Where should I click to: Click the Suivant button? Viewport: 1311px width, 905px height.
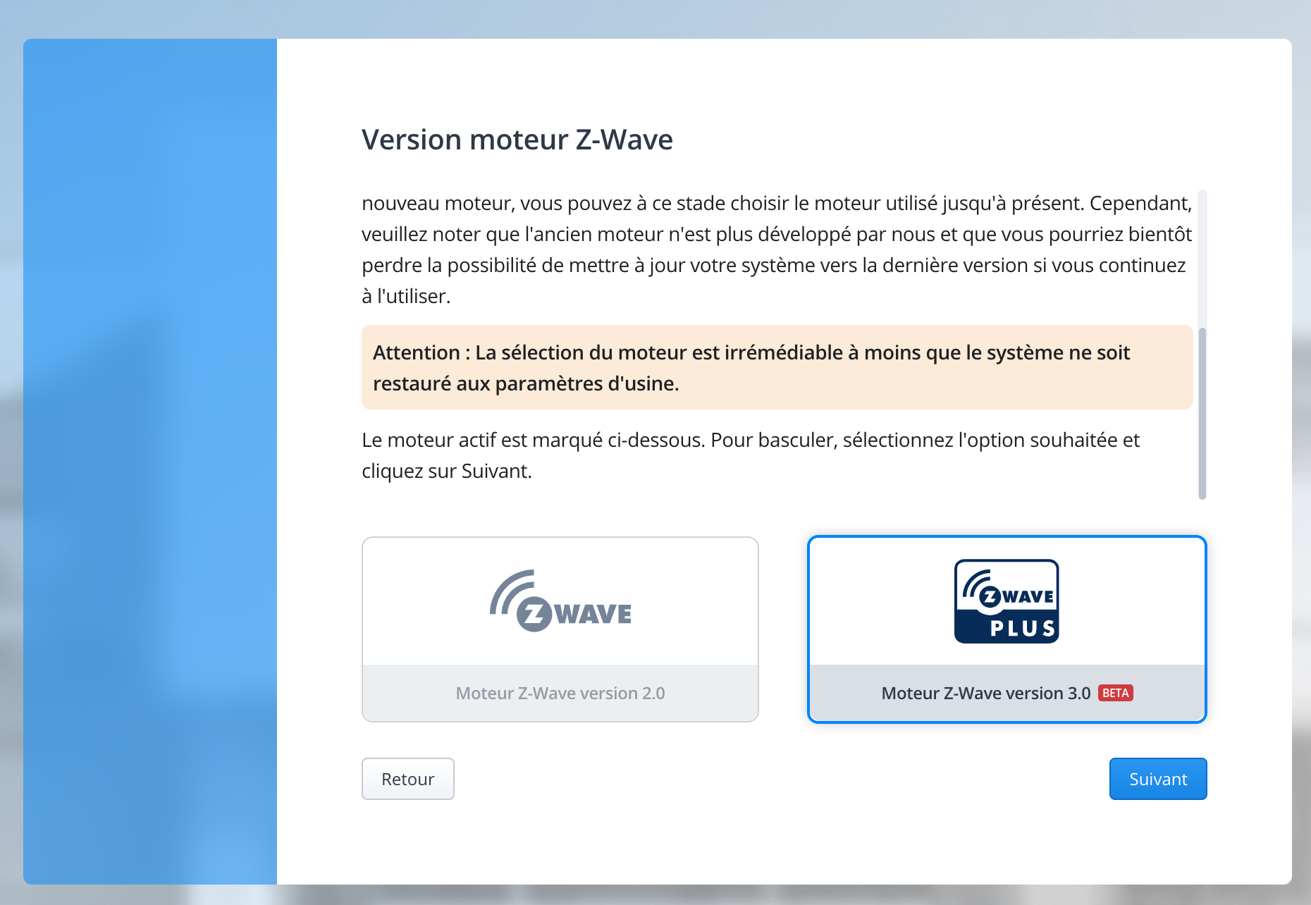pyautogui.click(x=1158, y=779)
